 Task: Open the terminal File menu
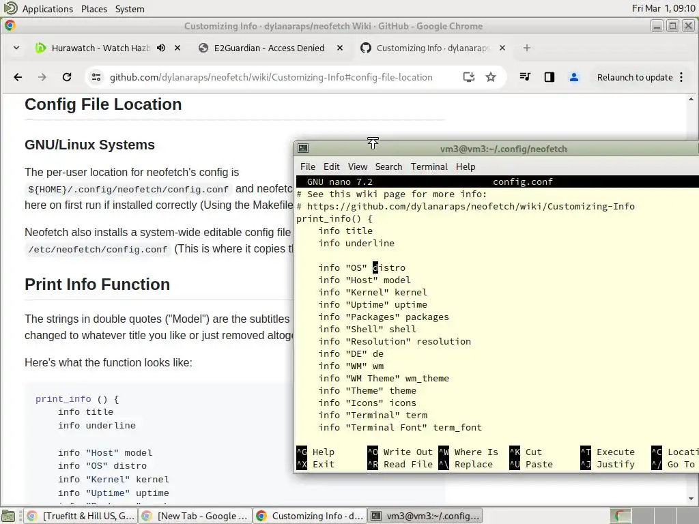tap(308, 166)
